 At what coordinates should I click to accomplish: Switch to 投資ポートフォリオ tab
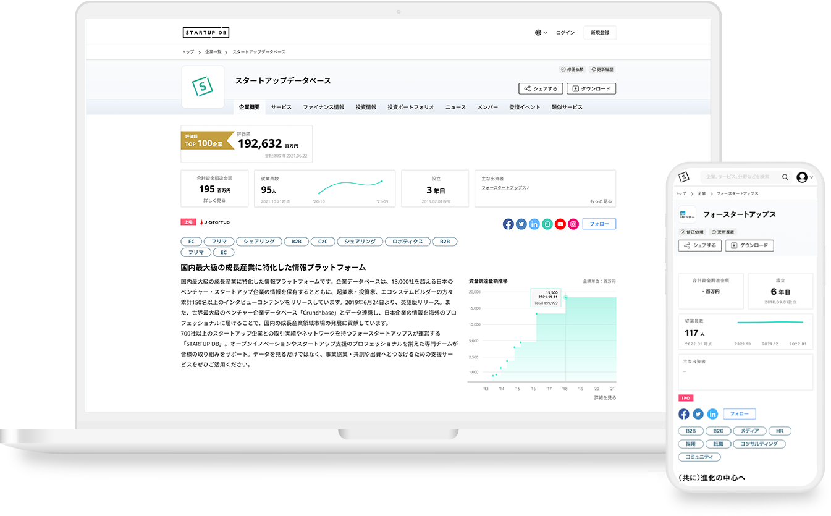(411, 107)
